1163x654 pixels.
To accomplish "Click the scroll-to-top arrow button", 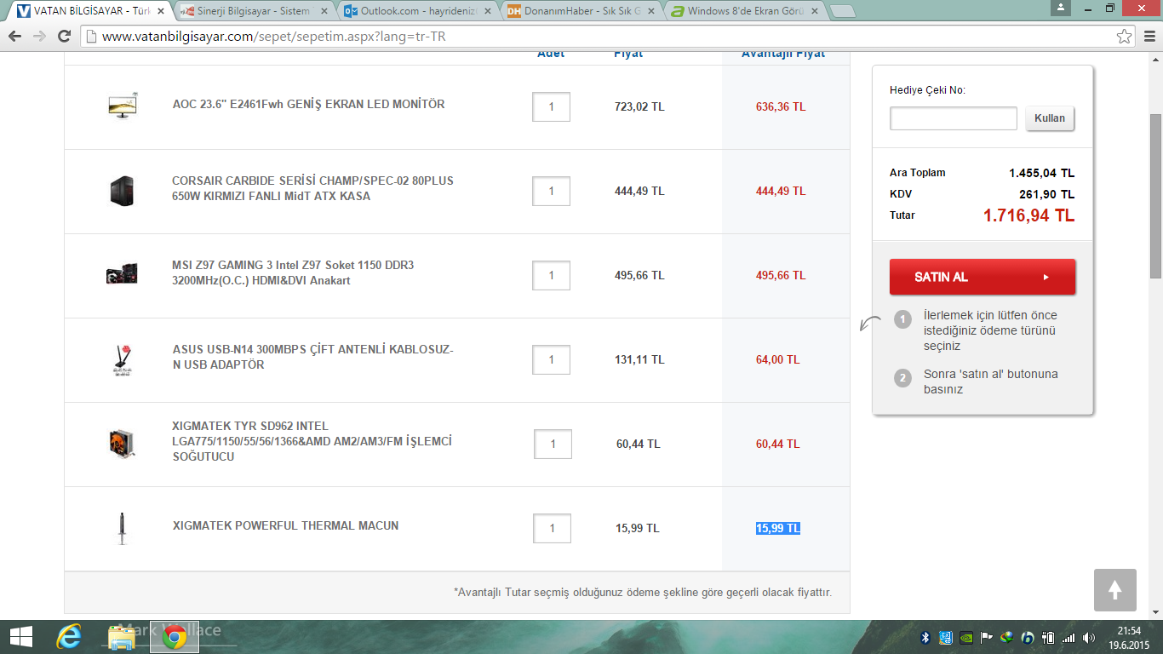I will pos(1115,590).
